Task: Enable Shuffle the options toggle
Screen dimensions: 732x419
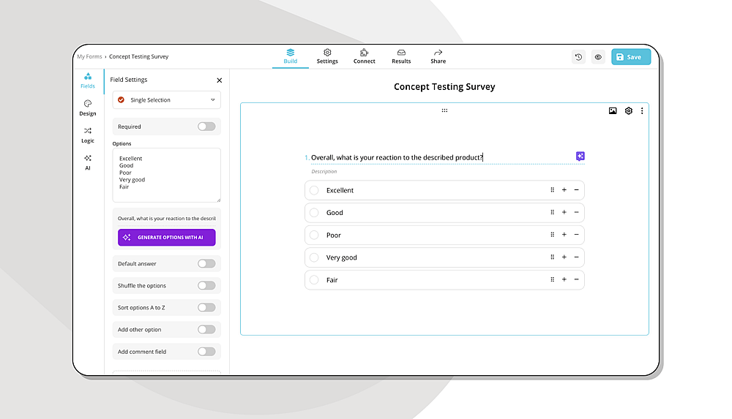Action: pos(206,286)
